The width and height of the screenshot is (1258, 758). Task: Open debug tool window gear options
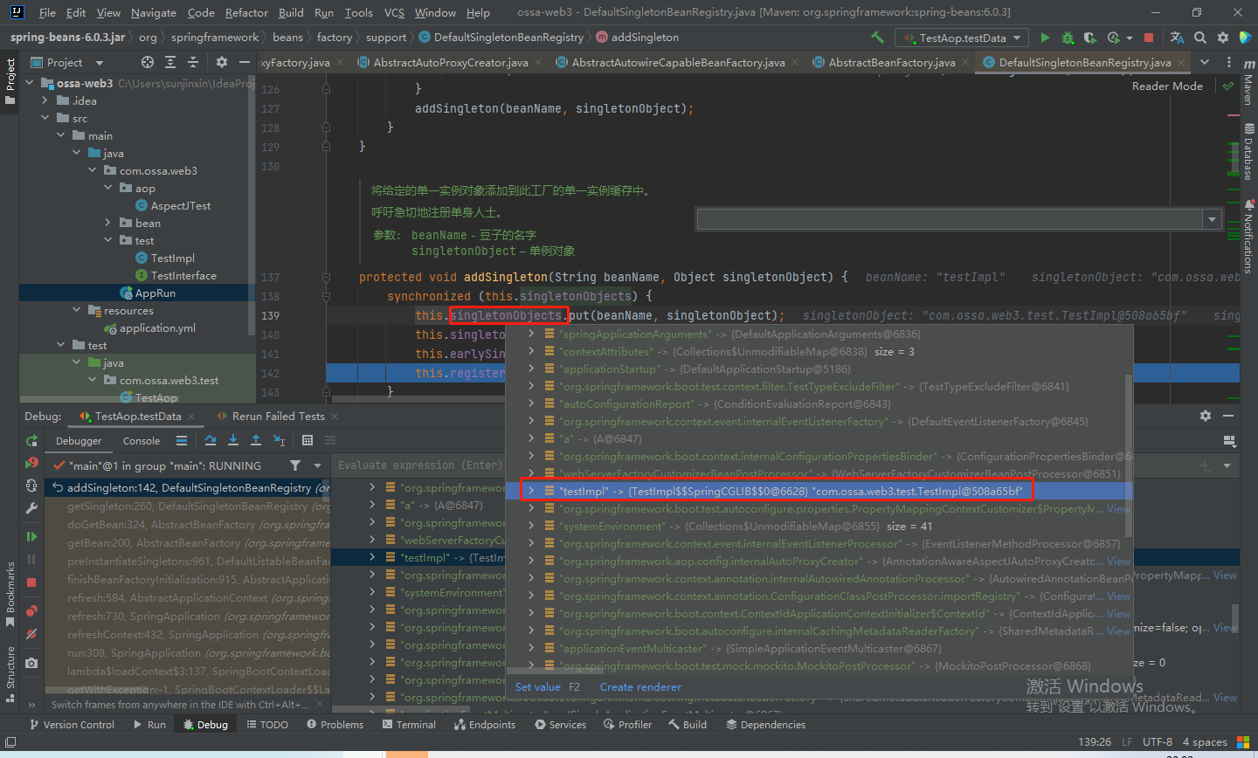1206,416
